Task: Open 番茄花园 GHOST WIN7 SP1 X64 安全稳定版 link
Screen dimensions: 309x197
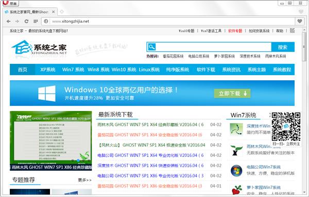Action: tap(149, 135)
